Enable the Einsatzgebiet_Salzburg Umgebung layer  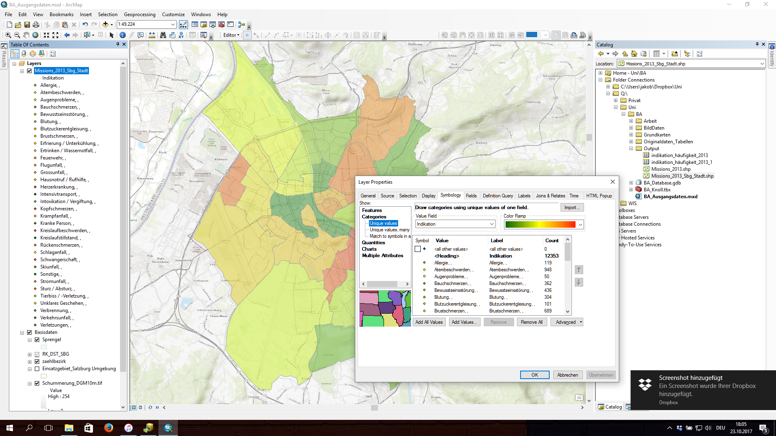(37, 369)
